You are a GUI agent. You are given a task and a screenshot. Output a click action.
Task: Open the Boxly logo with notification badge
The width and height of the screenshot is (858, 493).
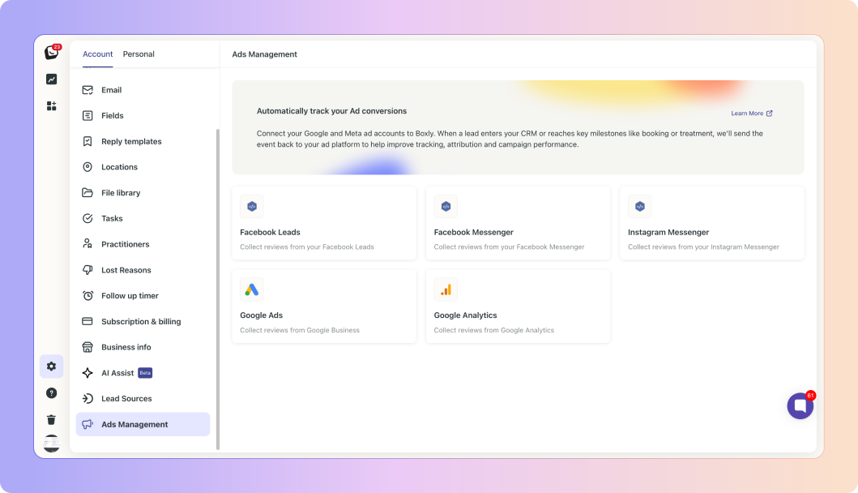pos(52,52)
